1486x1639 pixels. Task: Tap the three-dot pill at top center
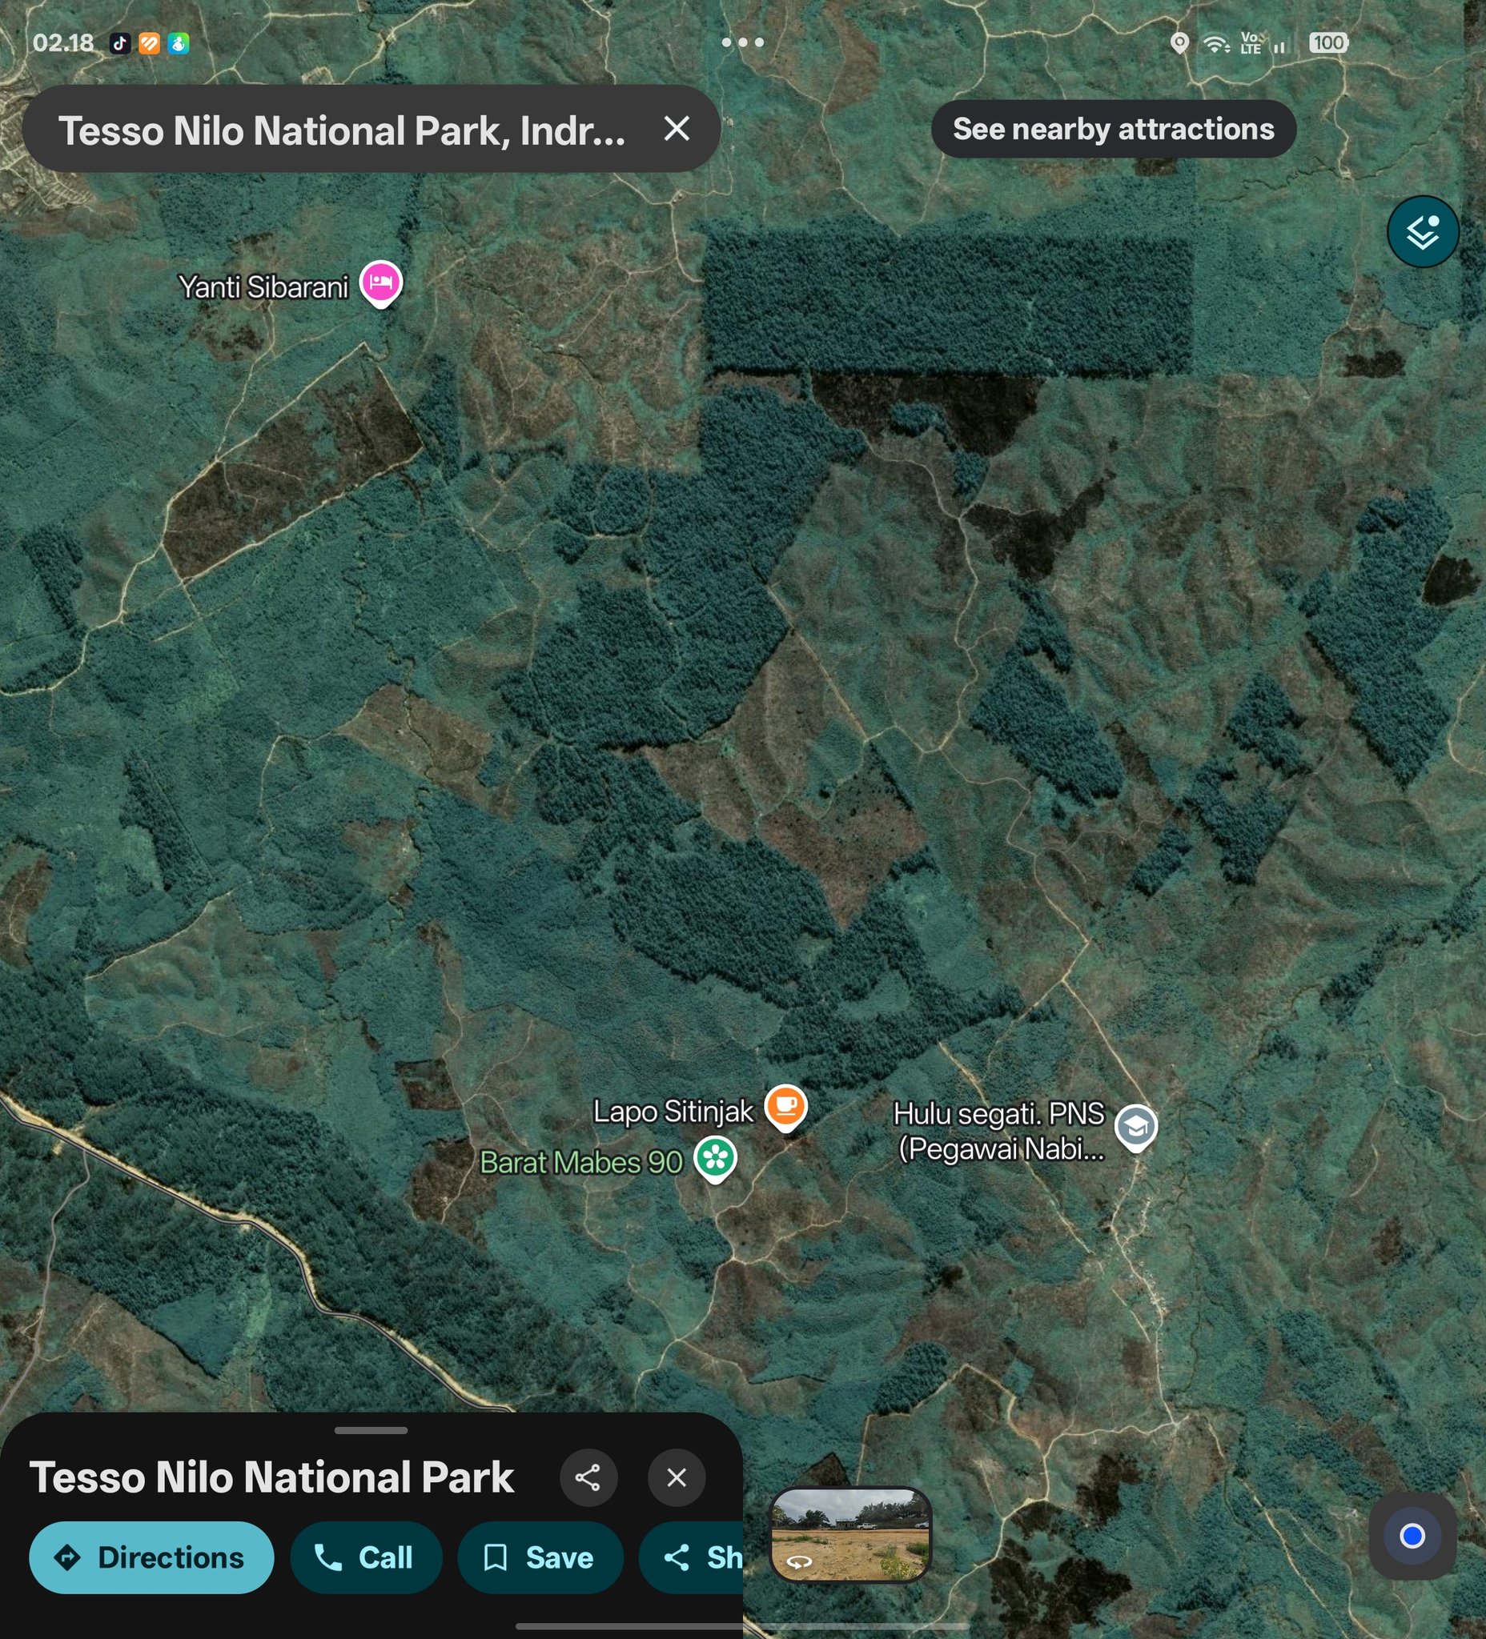tap(742, 42)
